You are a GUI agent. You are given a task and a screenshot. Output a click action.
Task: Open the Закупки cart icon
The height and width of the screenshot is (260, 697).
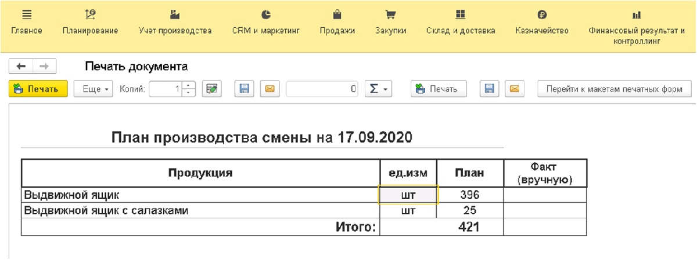click(390, 14)
